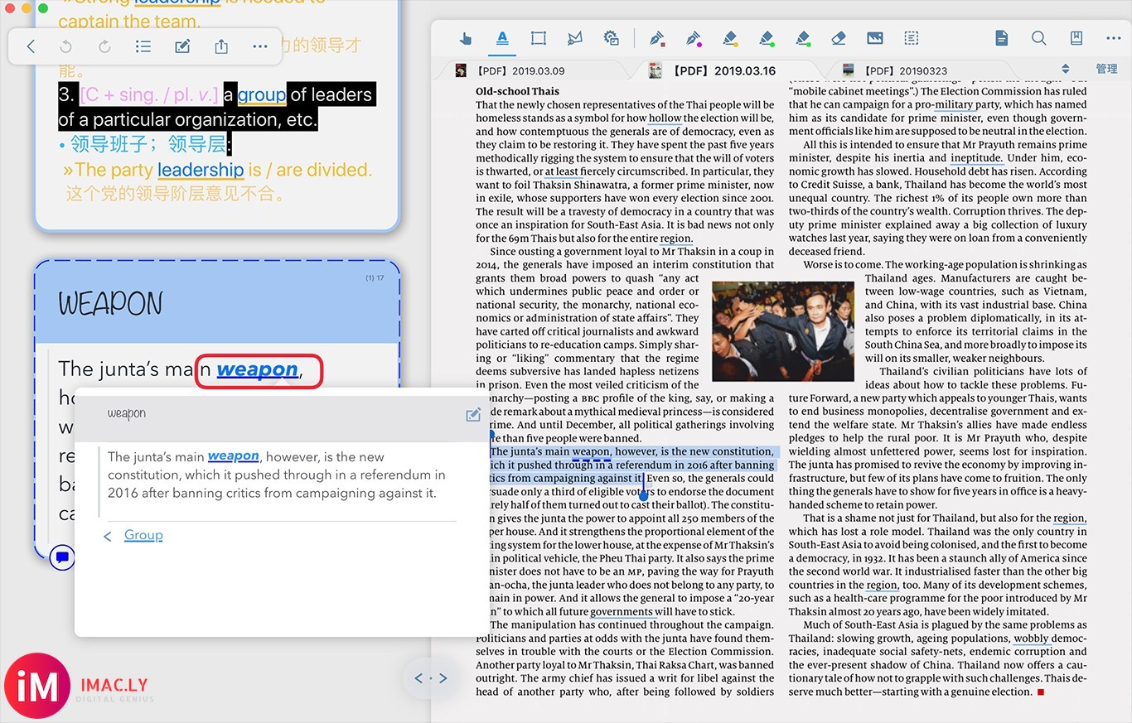Image resolution: width=1132 pixels, height=723 pixels.
Task: Open the tab sort up-down arrows
Action: [1066, 69]
